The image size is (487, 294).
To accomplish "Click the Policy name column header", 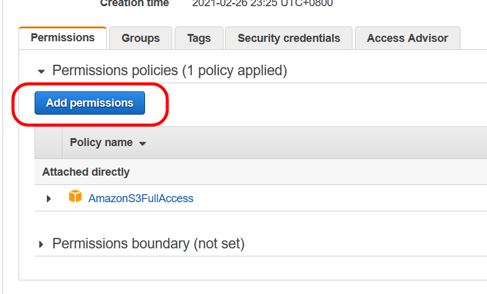I will tap(101, 142).
